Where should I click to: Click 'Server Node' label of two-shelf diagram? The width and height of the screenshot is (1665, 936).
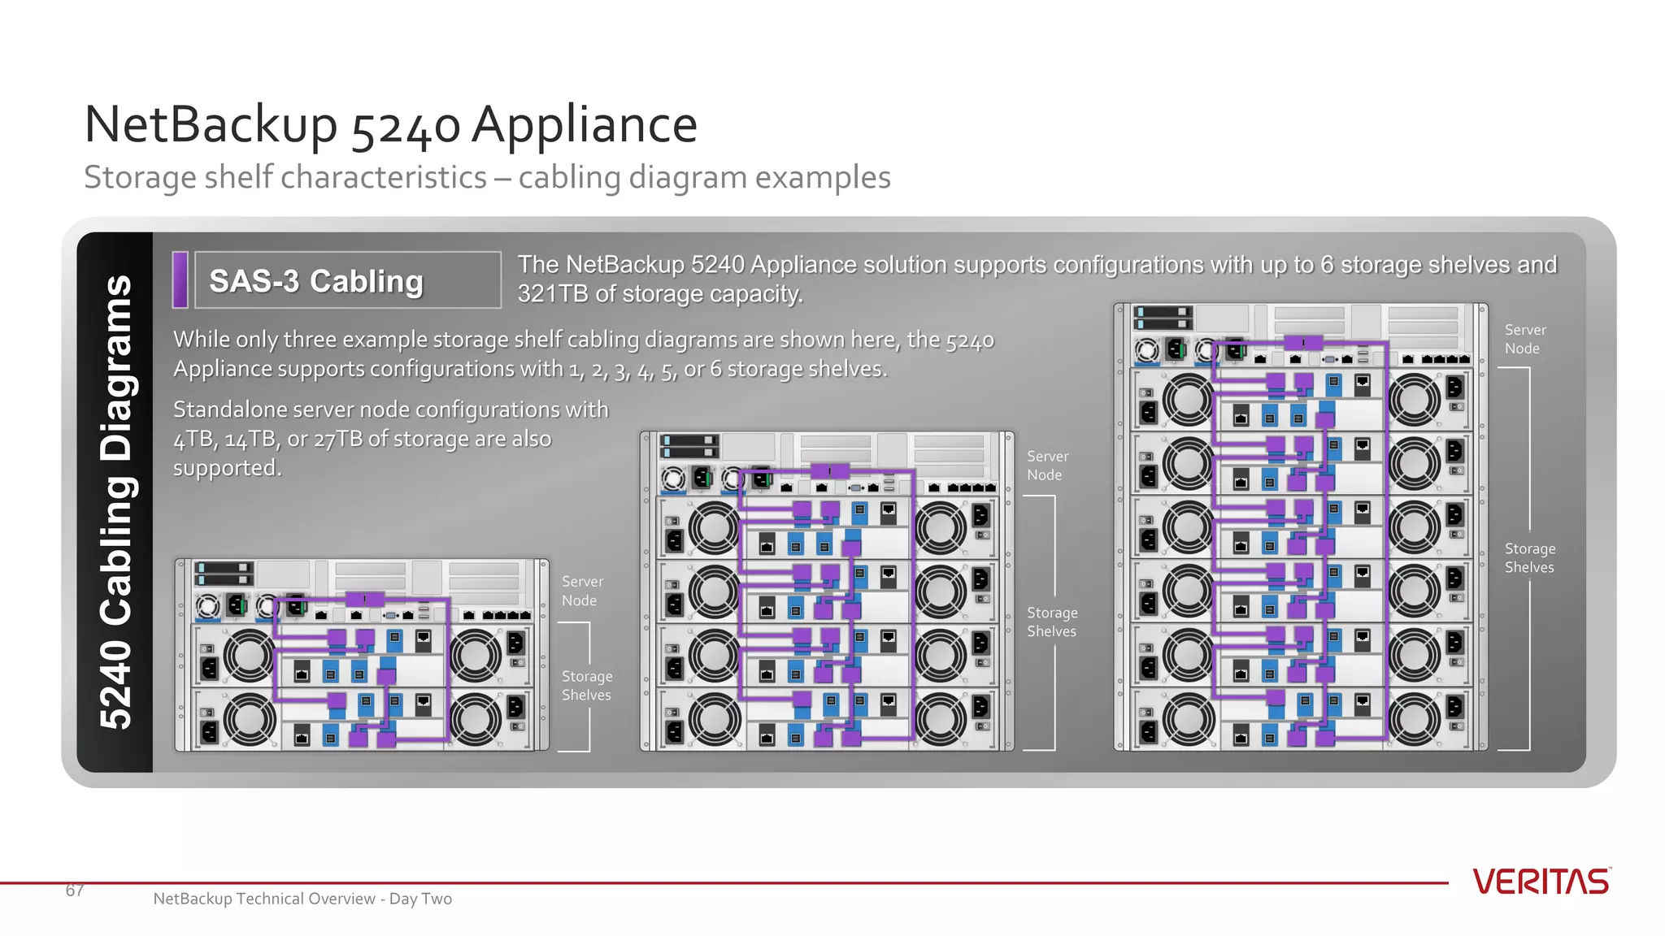point(582,591)
